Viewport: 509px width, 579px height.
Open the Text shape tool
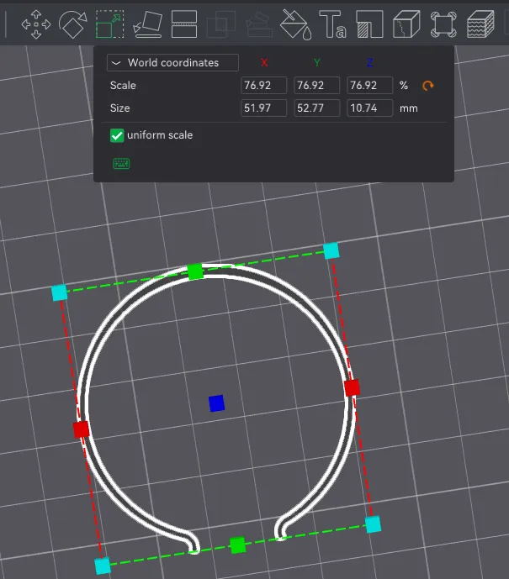point(331,24)
